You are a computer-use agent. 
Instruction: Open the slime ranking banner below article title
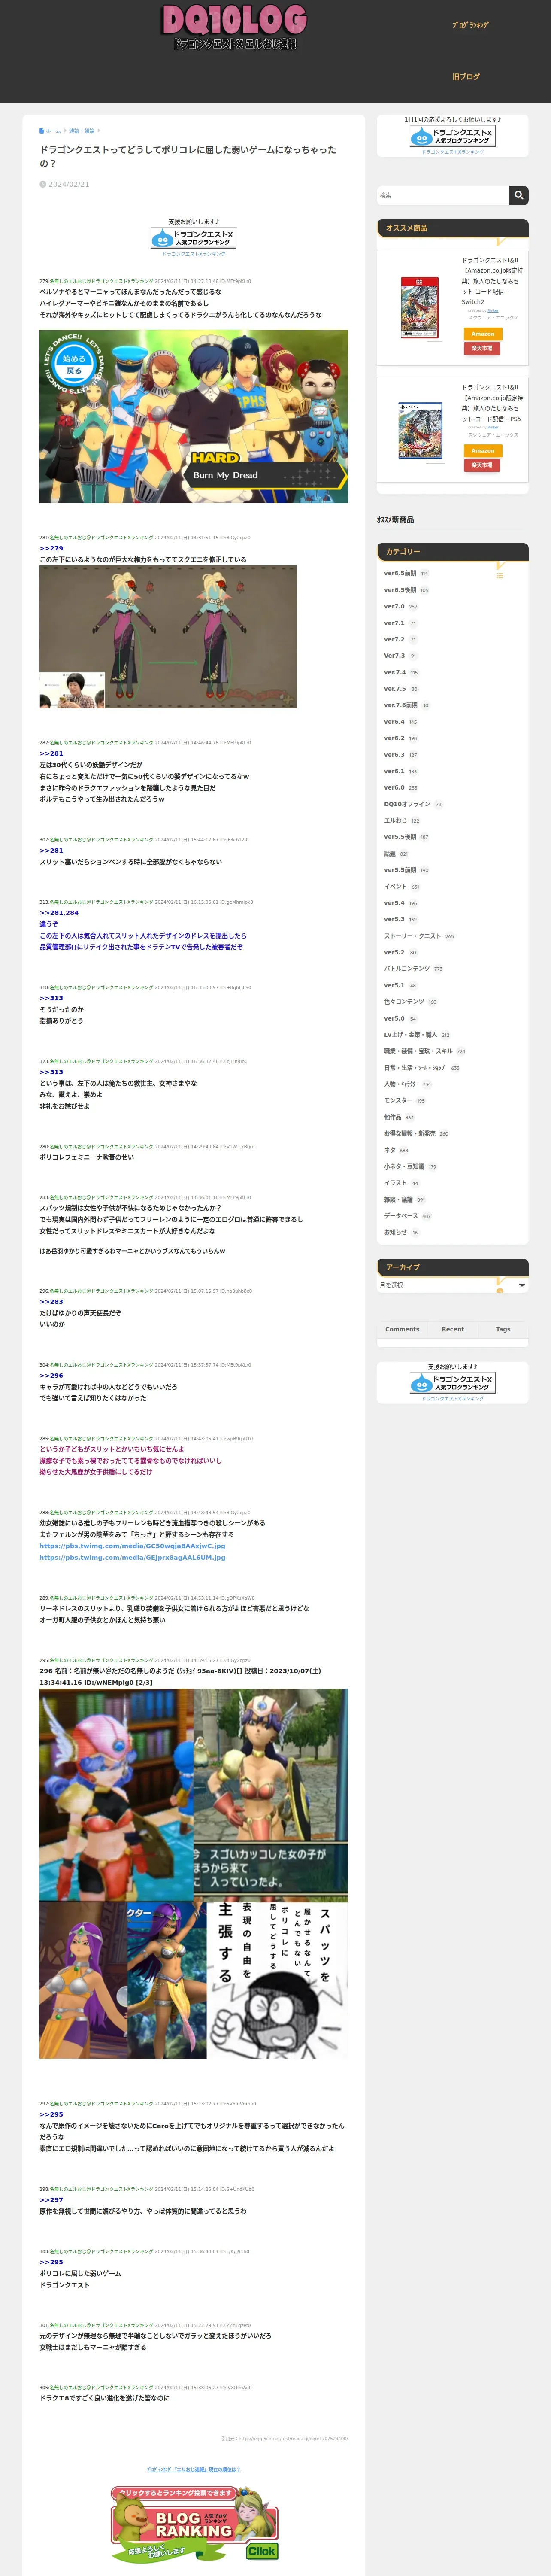(x=193, y=238)
